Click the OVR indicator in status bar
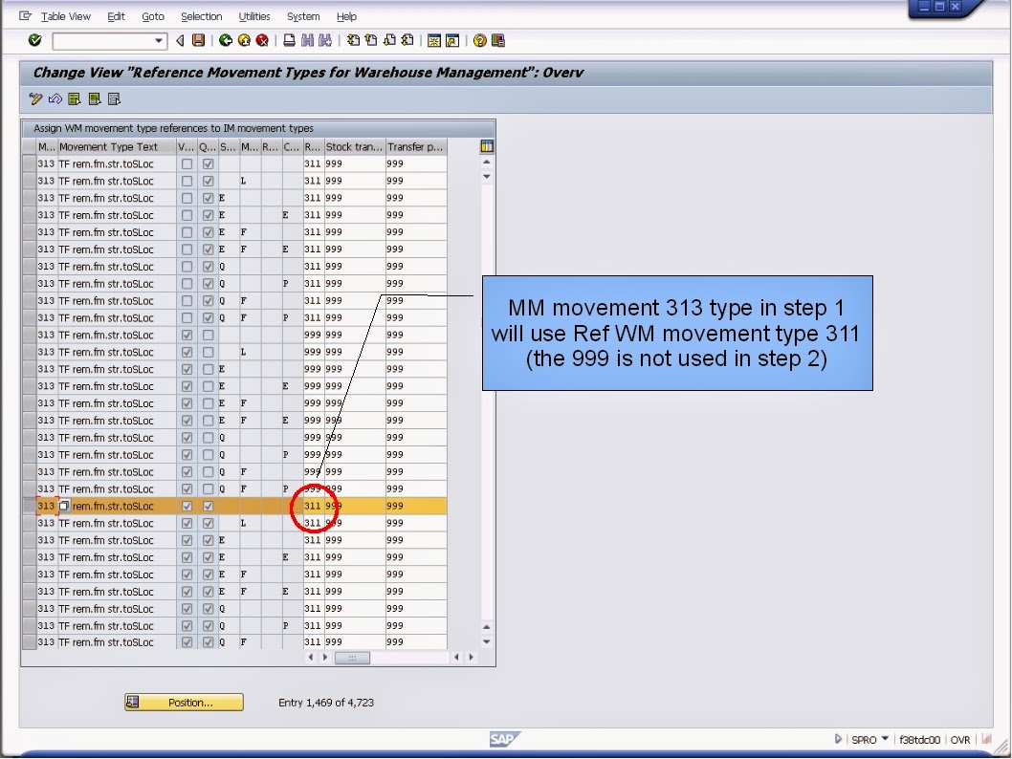 [x=960, y=739]
